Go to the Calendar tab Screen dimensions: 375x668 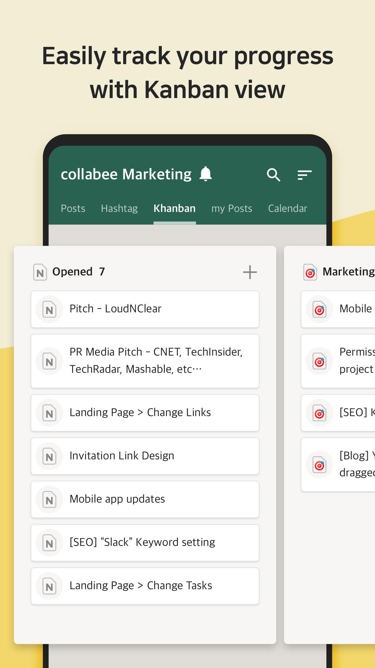pos(287,208)
